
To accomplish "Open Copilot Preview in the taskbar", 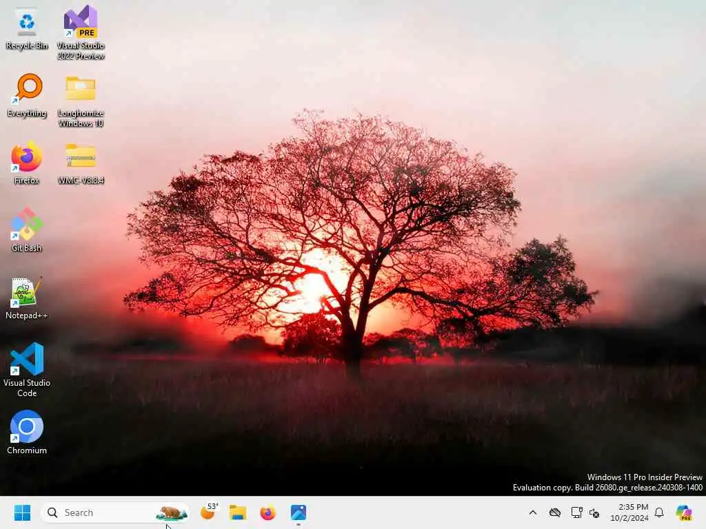I will [685, 512].
